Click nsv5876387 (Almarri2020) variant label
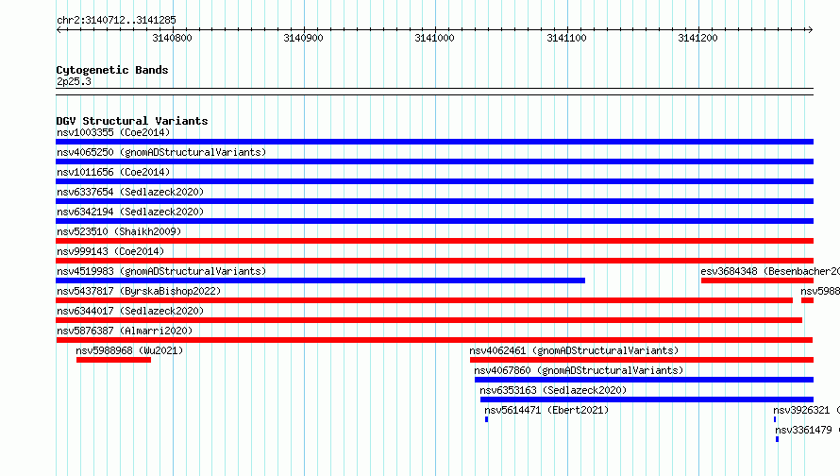Image resolution: width=840 pixels, height=476 pixels. [x=125, y=331]
